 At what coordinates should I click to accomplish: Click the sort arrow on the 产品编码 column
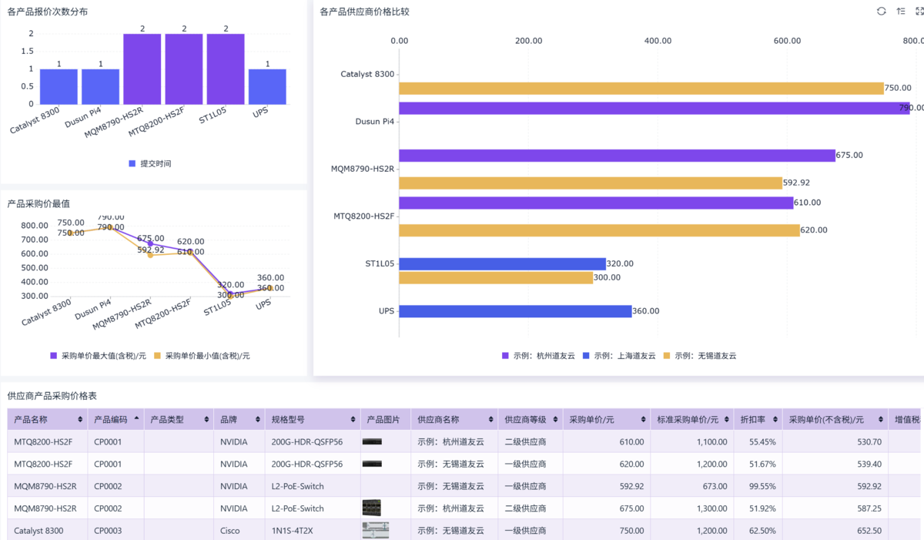[x=137, y=419]
